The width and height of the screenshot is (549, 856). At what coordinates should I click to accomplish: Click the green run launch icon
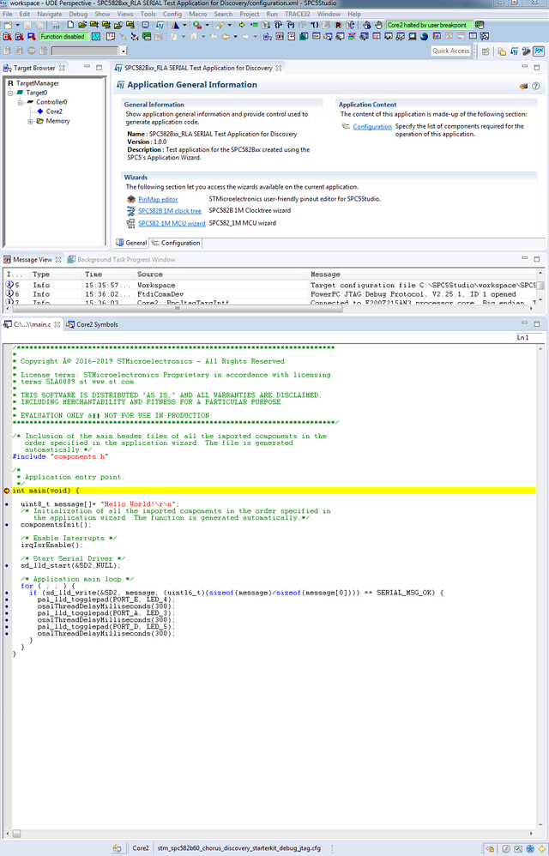click(x=197, y=25)
